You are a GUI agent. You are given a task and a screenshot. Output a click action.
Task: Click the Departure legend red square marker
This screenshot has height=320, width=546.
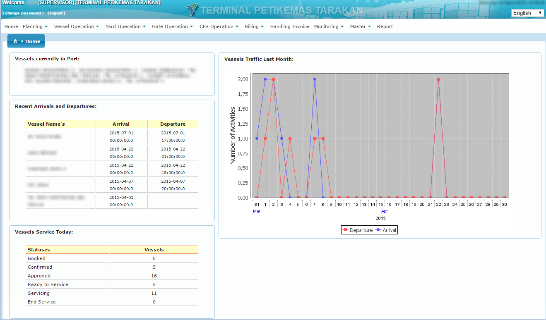pos(345,230)
